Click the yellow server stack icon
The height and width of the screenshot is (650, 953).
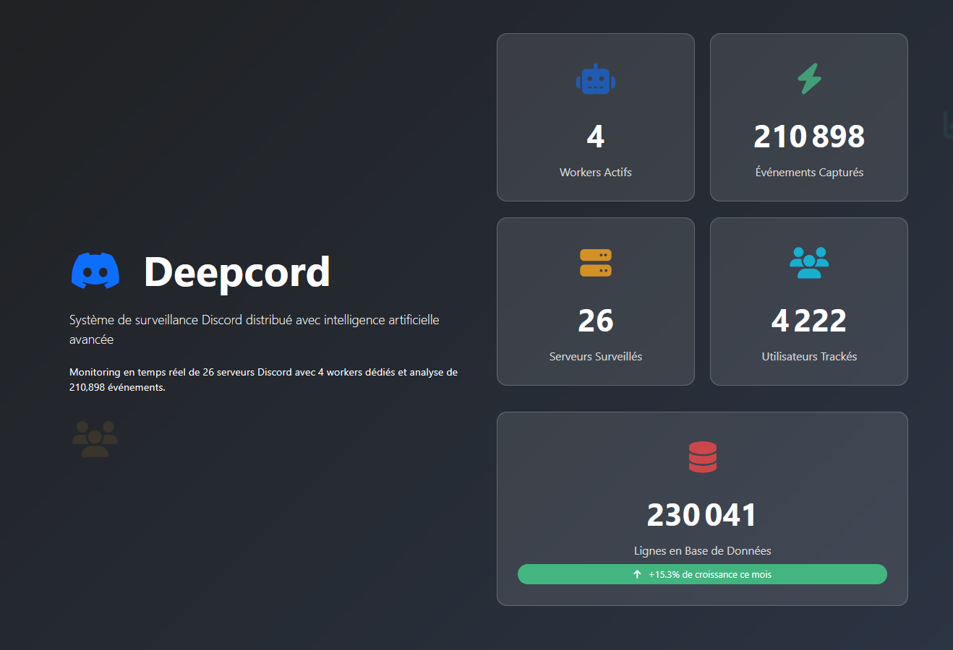[x=595, y=263]
